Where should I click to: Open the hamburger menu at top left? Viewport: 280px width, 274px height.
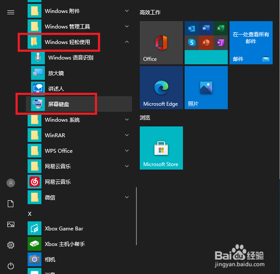coord(11,13)
